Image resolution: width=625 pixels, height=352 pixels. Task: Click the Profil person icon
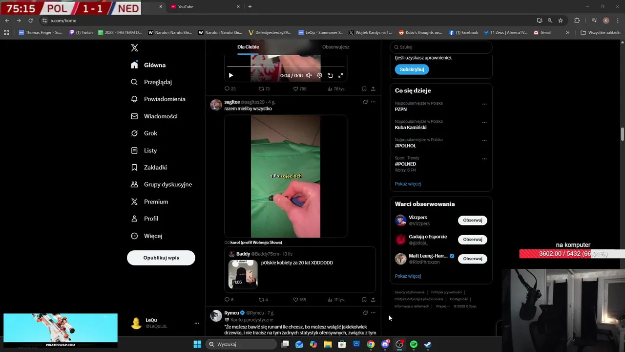click(134, 219)
